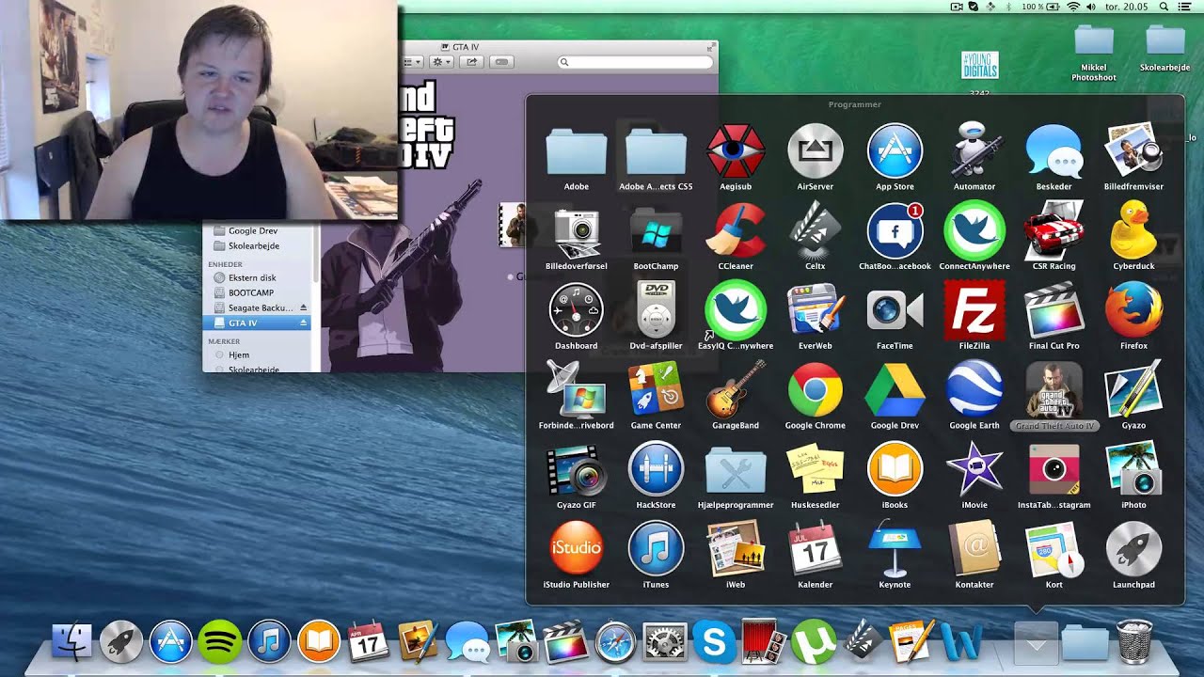Open Celtx application
The image size is (1204, 677).
815,230
